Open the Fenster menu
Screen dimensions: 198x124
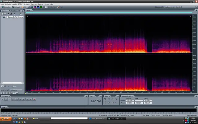[x=47, y=4]
